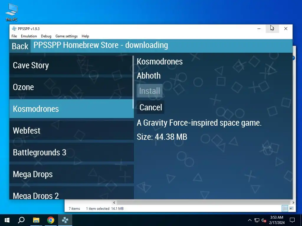302x226 pixels.
Task: Select Mega Drops in the list
Action: pyautogui.click(x=71, y=174)
